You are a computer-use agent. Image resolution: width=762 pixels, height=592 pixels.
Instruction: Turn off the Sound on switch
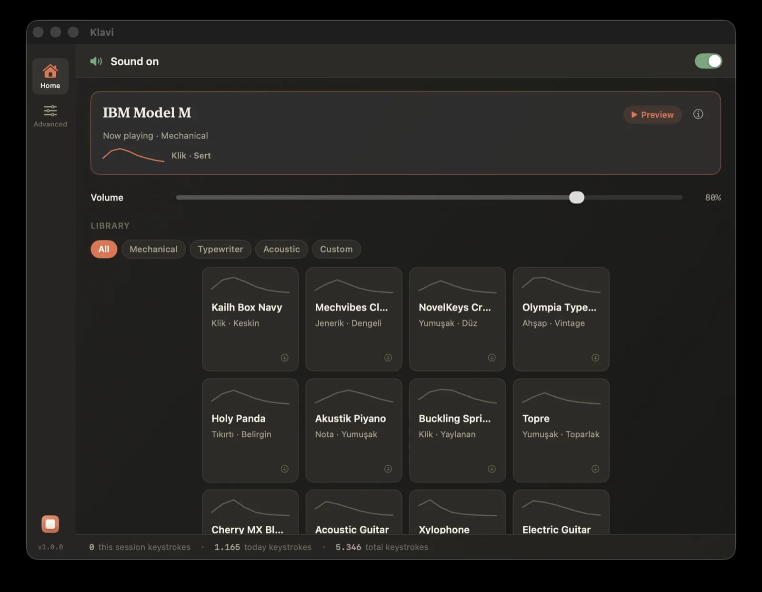tap(708, 61)
